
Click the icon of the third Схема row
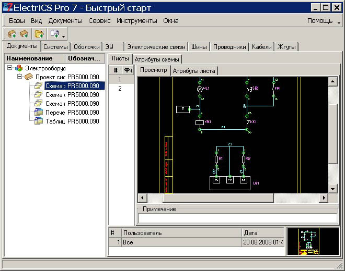[x=39, y=103]
